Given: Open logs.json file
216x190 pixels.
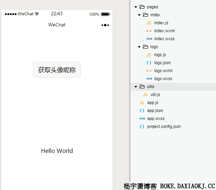Looking at the screenshot, I should 163,63.
